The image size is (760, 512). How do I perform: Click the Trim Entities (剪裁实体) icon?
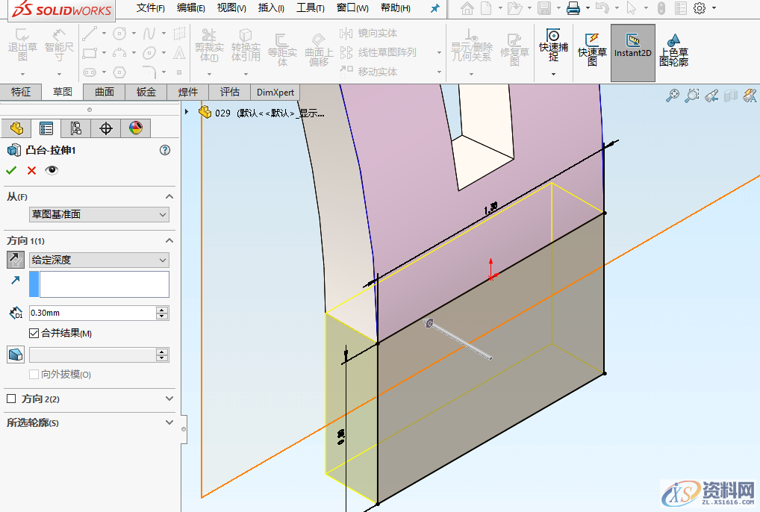(210, 46)
